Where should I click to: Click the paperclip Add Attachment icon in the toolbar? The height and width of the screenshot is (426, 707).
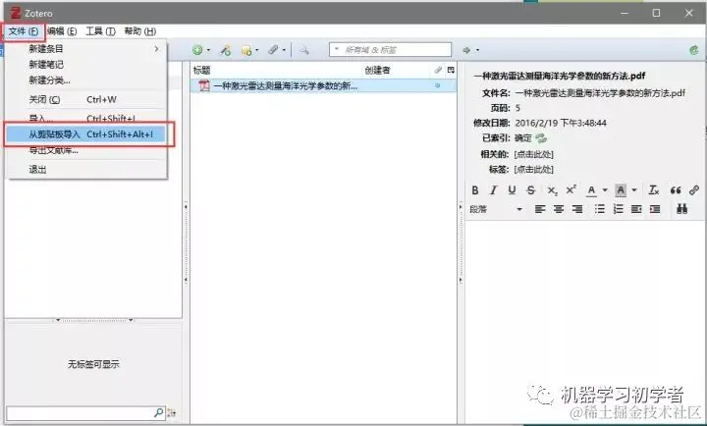click(273, 50)
